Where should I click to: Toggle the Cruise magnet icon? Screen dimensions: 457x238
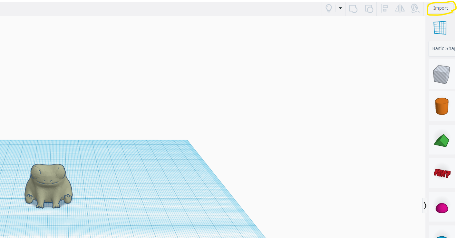pos(415,8)
